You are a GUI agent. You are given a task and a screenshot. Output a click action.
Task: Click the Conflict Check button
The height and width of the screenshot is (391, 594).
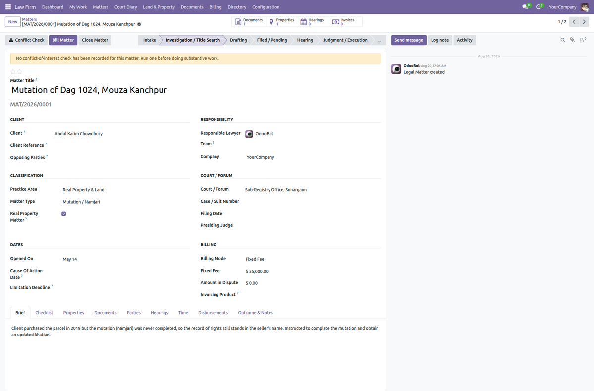(27, 40)
